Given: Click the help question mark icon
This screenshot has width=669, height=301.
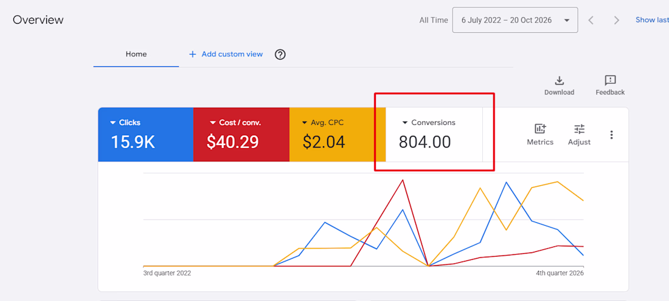Looking at the screenshot, I should coord(280,55).
